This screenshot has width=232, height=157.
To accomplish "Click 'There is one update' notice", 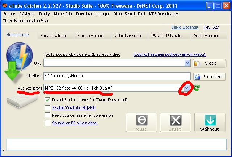I will tap(26, 21).
